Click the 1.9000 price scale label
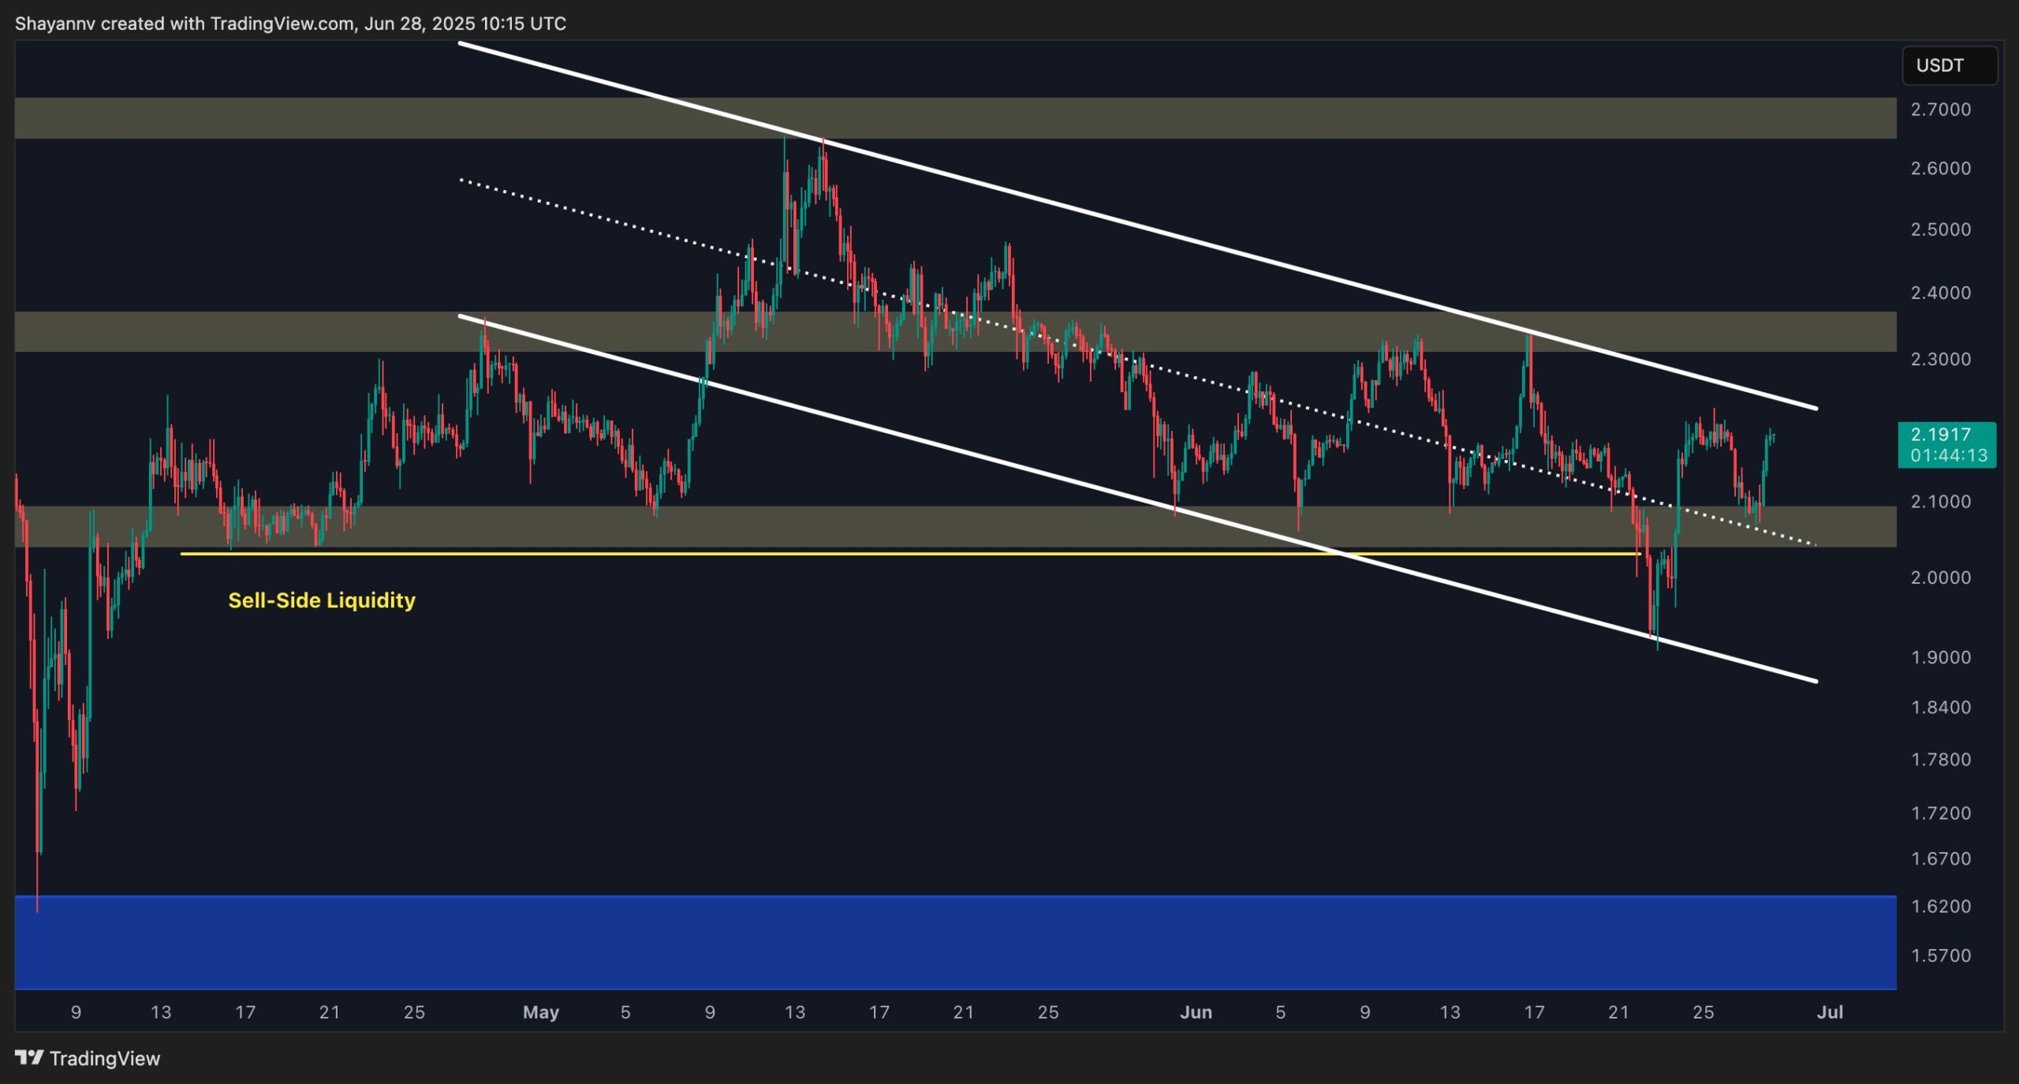 [x=1940, y=657]
